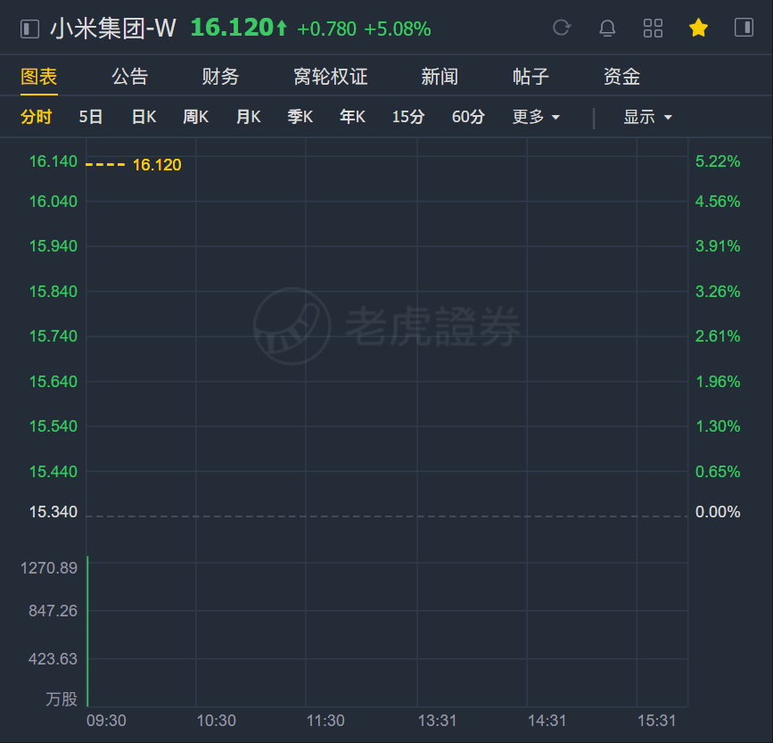773x743 pixels.
Task: Click the 15:31 time axis label
Action: pyautogui.click(x=657, y=721)
